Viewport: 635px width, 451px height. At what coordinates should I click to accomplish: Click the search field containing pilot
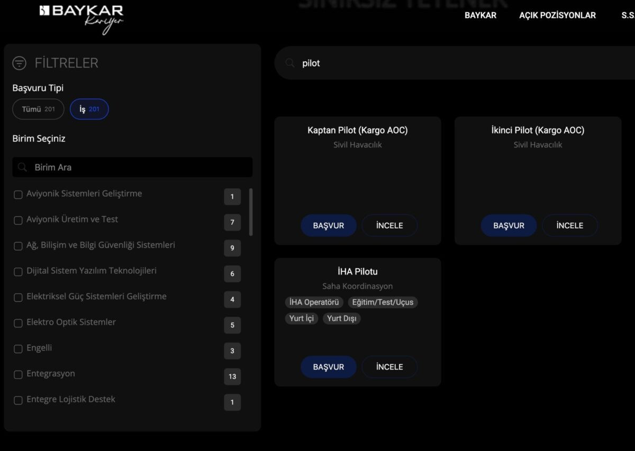[x=455, y=63]
